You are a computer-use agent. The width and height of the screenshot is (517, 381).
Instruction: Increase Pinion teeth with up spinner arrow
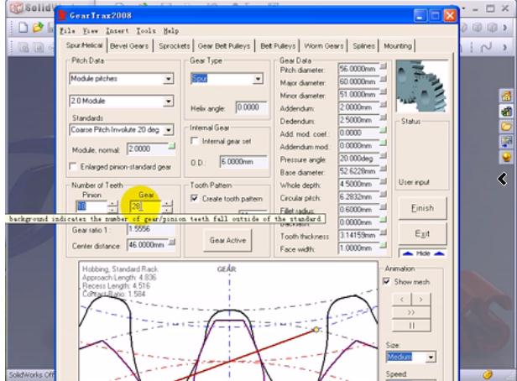pos(112,204)
